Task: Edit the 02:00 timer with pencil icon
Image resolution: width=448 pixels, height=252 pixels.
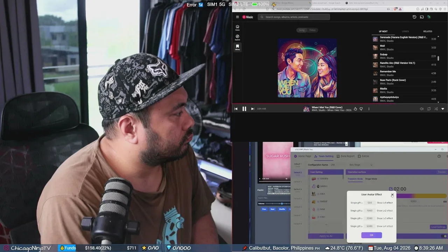Action: point(391,189)
